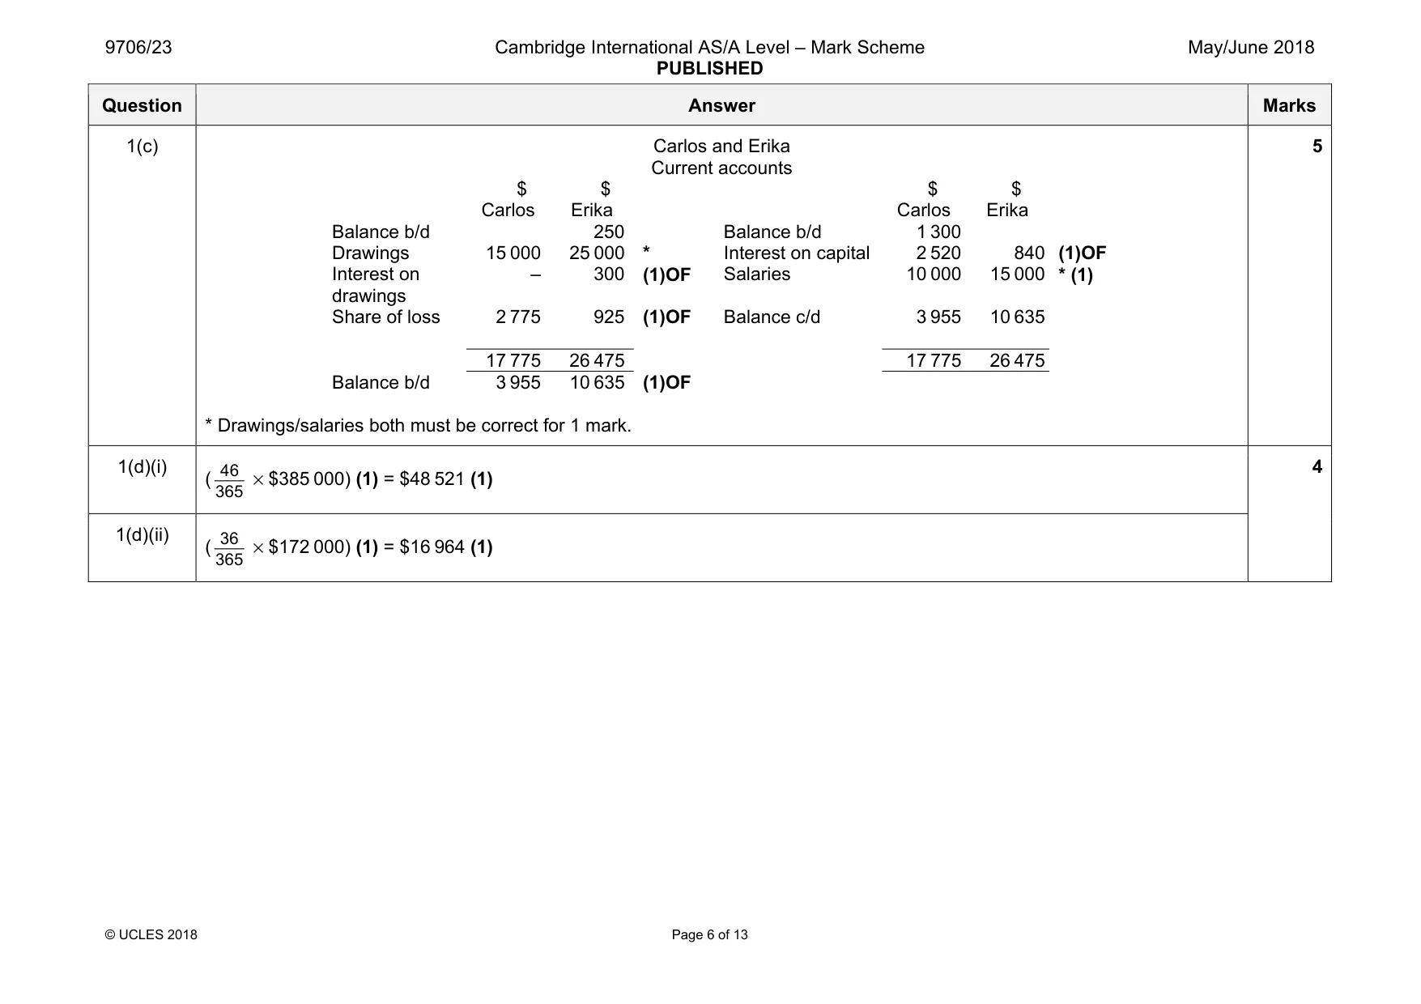The height and width of the screenshot is (1004, 1421).
Task: Click the 'Current accounts' subtitle
Action: (x=721, y=168)
